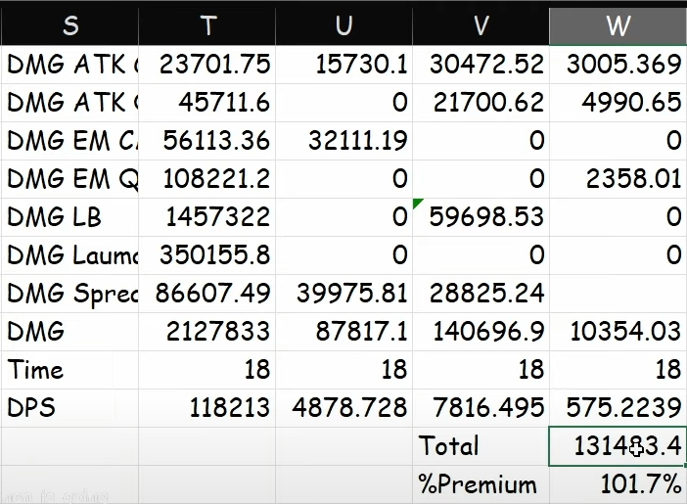
Task: Select highlighted column W header
Action: point(618,25)
